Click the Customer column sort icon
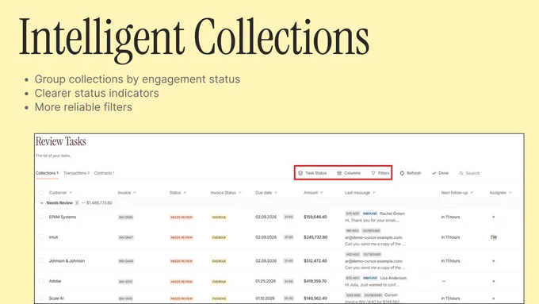Viewport: 539px width, 304px height. tap(71, 193)
